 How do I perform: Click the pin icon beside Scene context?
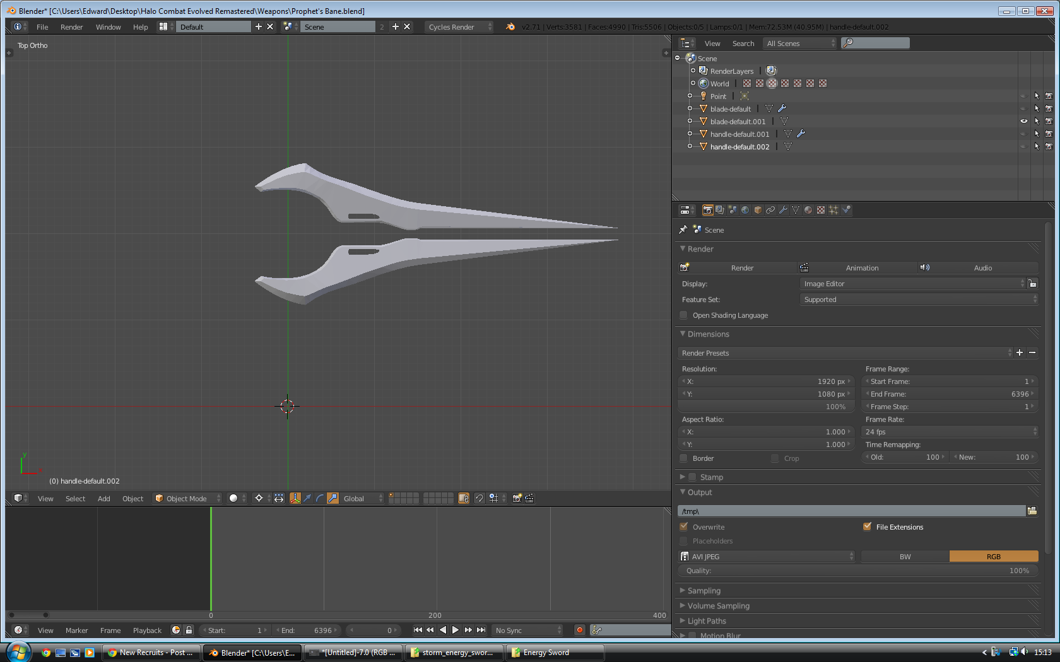(x=683, y=229)
